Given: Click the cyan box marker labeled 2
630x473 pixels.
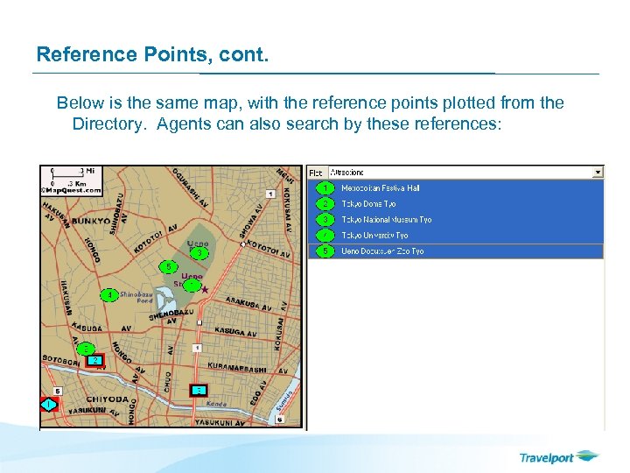Looking at the screenshot, I should 95,360.
